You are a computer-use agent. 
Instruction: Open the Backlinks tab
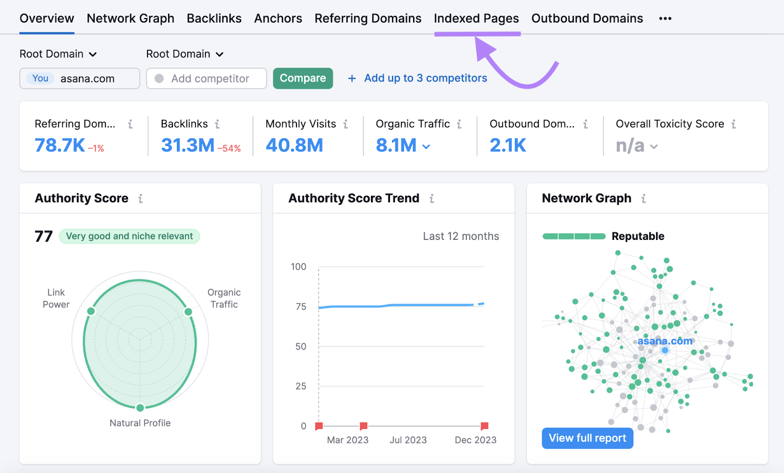coord(214,19)
